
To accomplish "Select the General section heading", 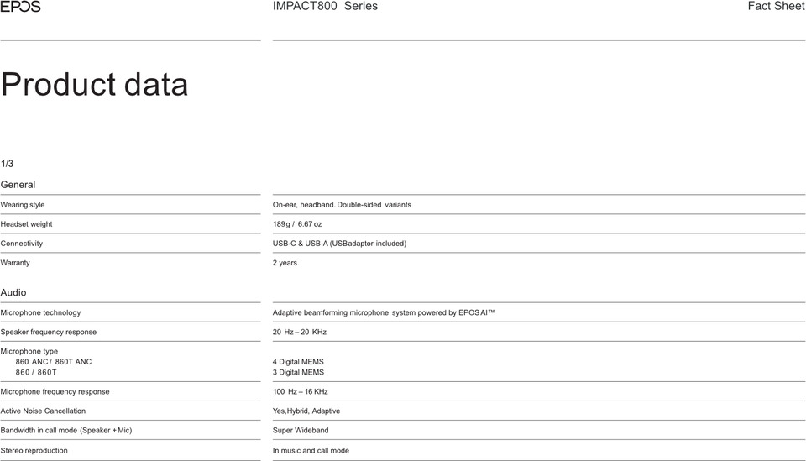I will click(18, 185).
